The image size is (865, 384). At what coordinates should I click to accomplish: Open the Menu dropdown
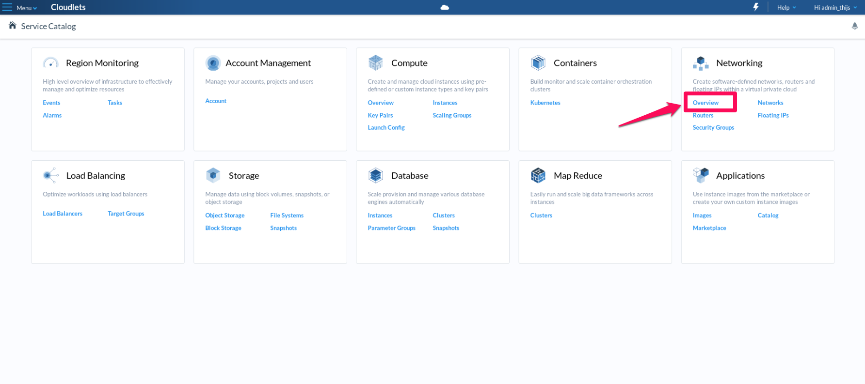point(20,8)
